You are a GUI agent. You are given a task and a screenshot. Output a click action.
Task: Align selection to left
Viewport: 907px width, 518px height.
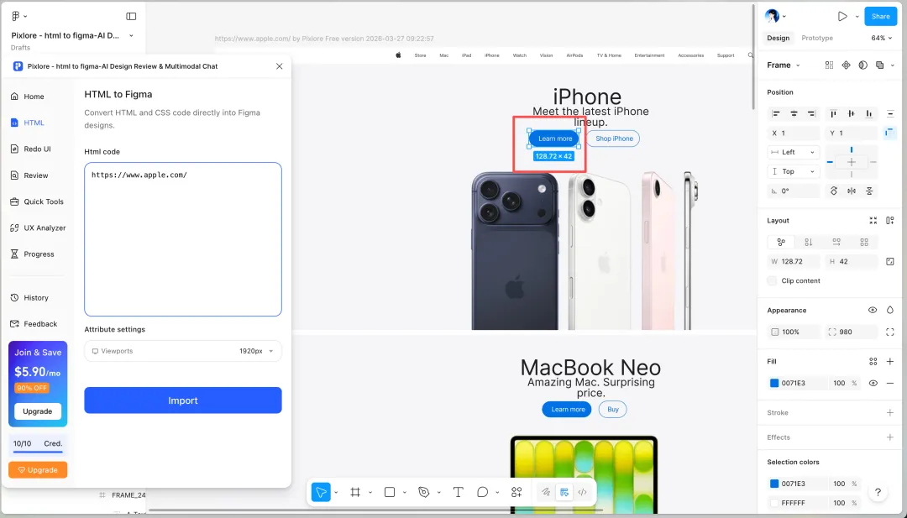coord(776,114)
